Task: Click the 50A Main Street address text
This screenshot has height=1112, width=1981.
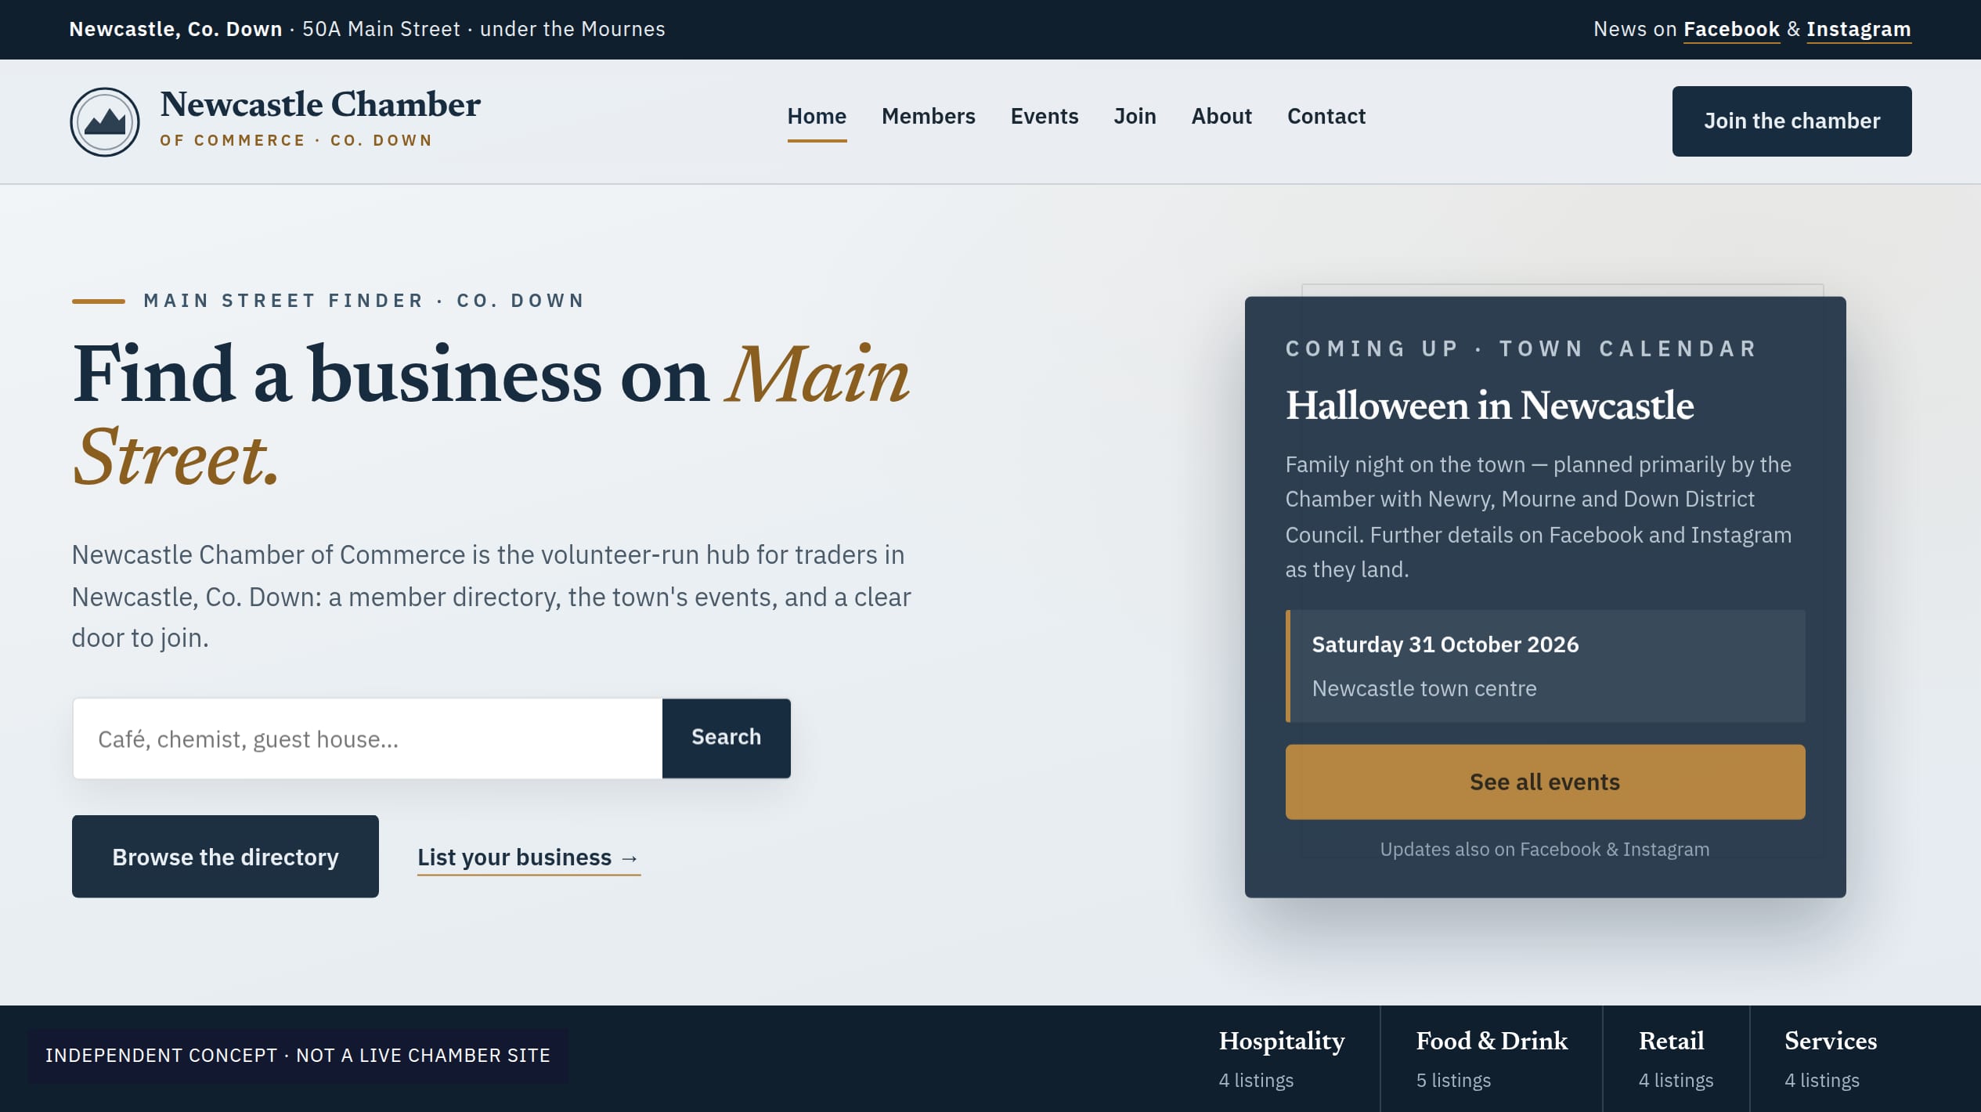Action: point(381,30)
